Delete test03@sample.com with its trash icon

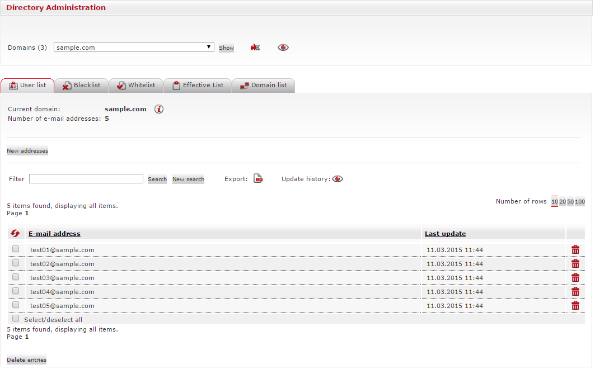pyautogui.click(x=575, y=278)
